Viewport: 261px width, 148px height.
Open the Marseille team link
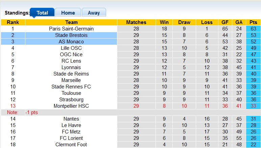coord(71,80)
